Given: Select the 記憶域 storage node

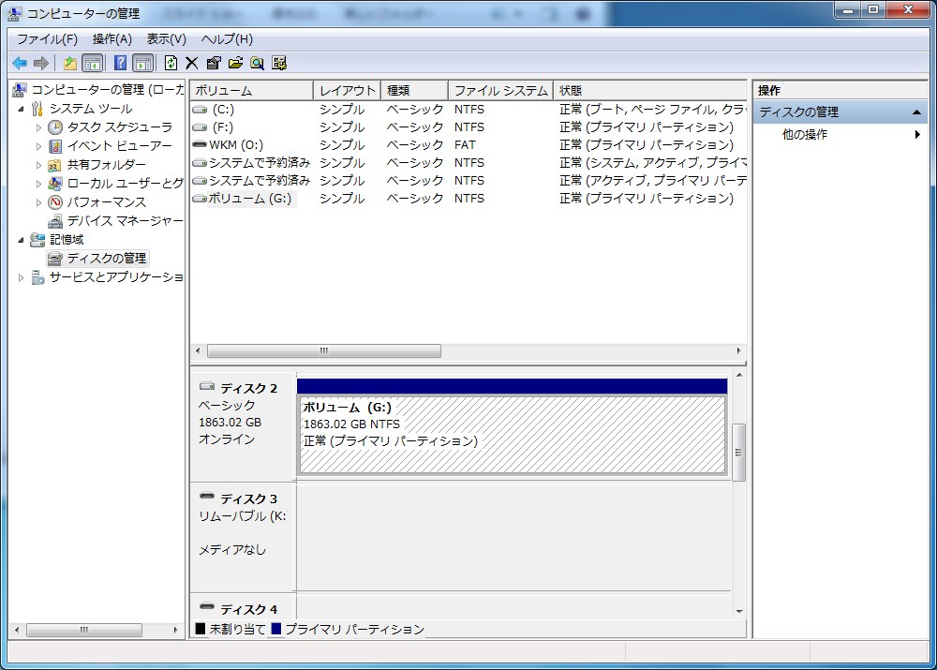Looking at the screenshot, I should (x=67, y=240).
